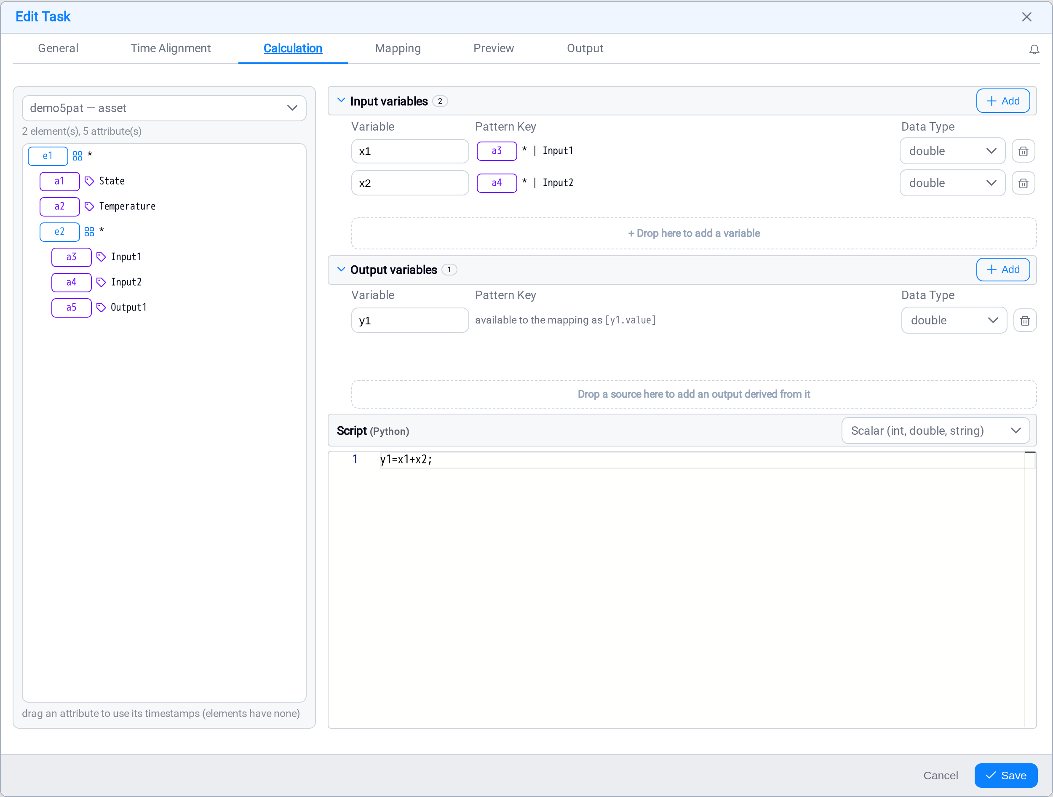Viewport: 1053px width, 797px height.
Task: Click the Output1 attribute label
Action: [x=128, y=308]
